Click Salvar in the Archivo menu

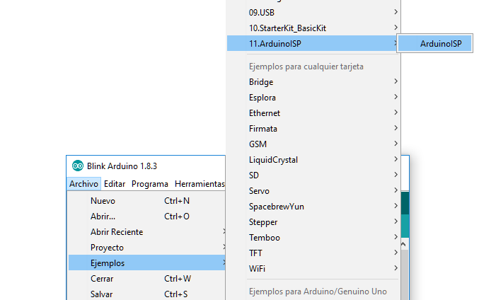(102, 294)
